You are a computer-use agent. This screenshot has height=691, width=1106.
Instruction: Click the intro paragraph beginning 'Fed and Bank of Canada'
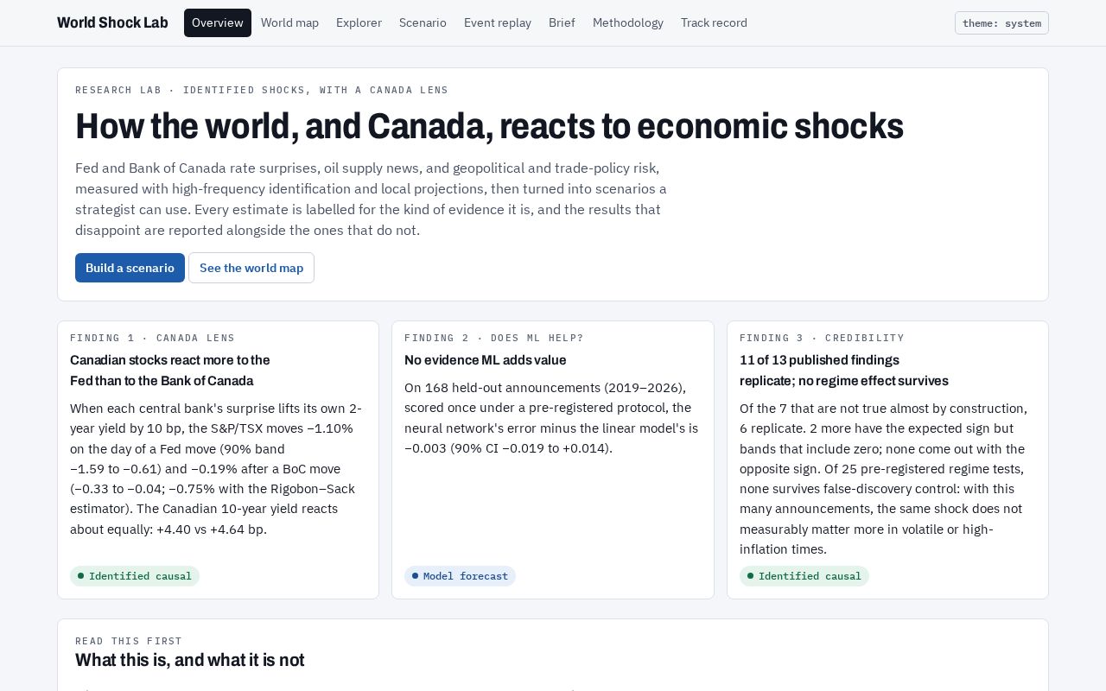(372, 199)
